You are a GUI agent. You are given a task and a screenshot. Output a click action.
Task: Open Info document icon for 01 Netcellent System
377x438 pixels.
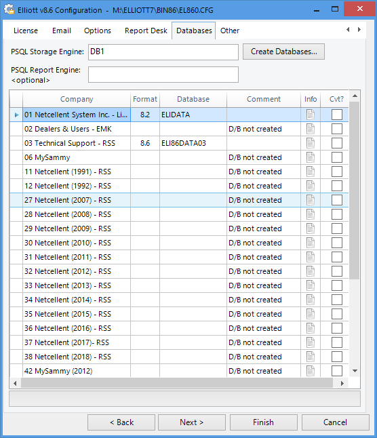tap(311, 115)
